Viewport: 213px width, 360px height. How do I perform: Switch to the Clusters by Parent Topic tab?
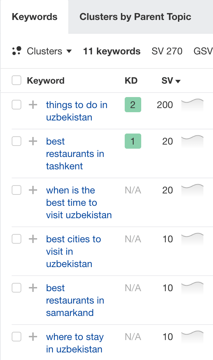(135, 17)
